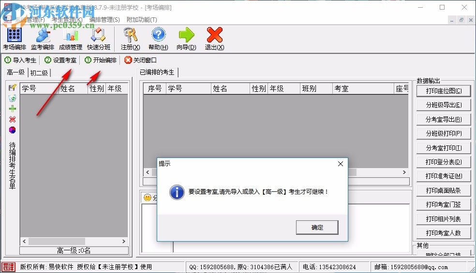Open the 帮助(H) question mark icon

(x=158, y=39)
